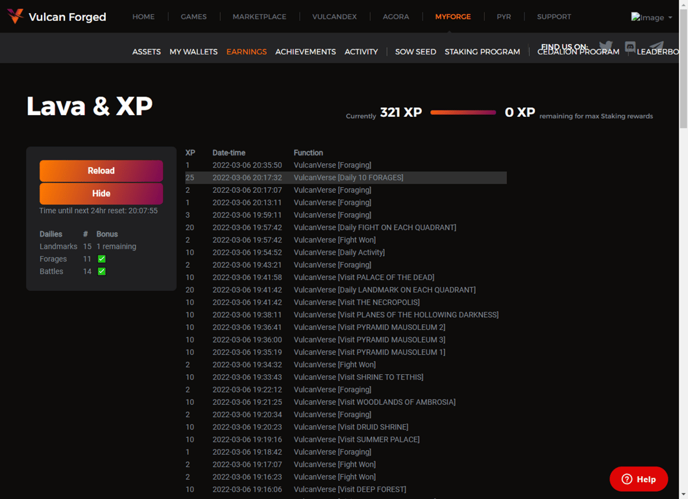Viewport: 688px width, 499px height.
Task: Navigate to VULCANDEX
Action: tap(334, 17)
